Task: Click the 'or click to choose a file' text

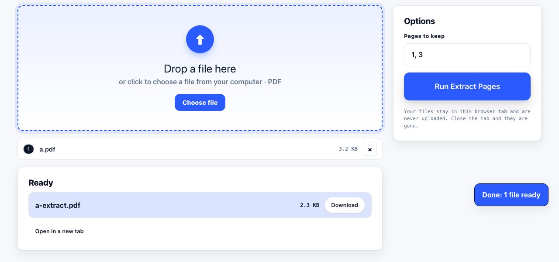Action: (200, 82)
